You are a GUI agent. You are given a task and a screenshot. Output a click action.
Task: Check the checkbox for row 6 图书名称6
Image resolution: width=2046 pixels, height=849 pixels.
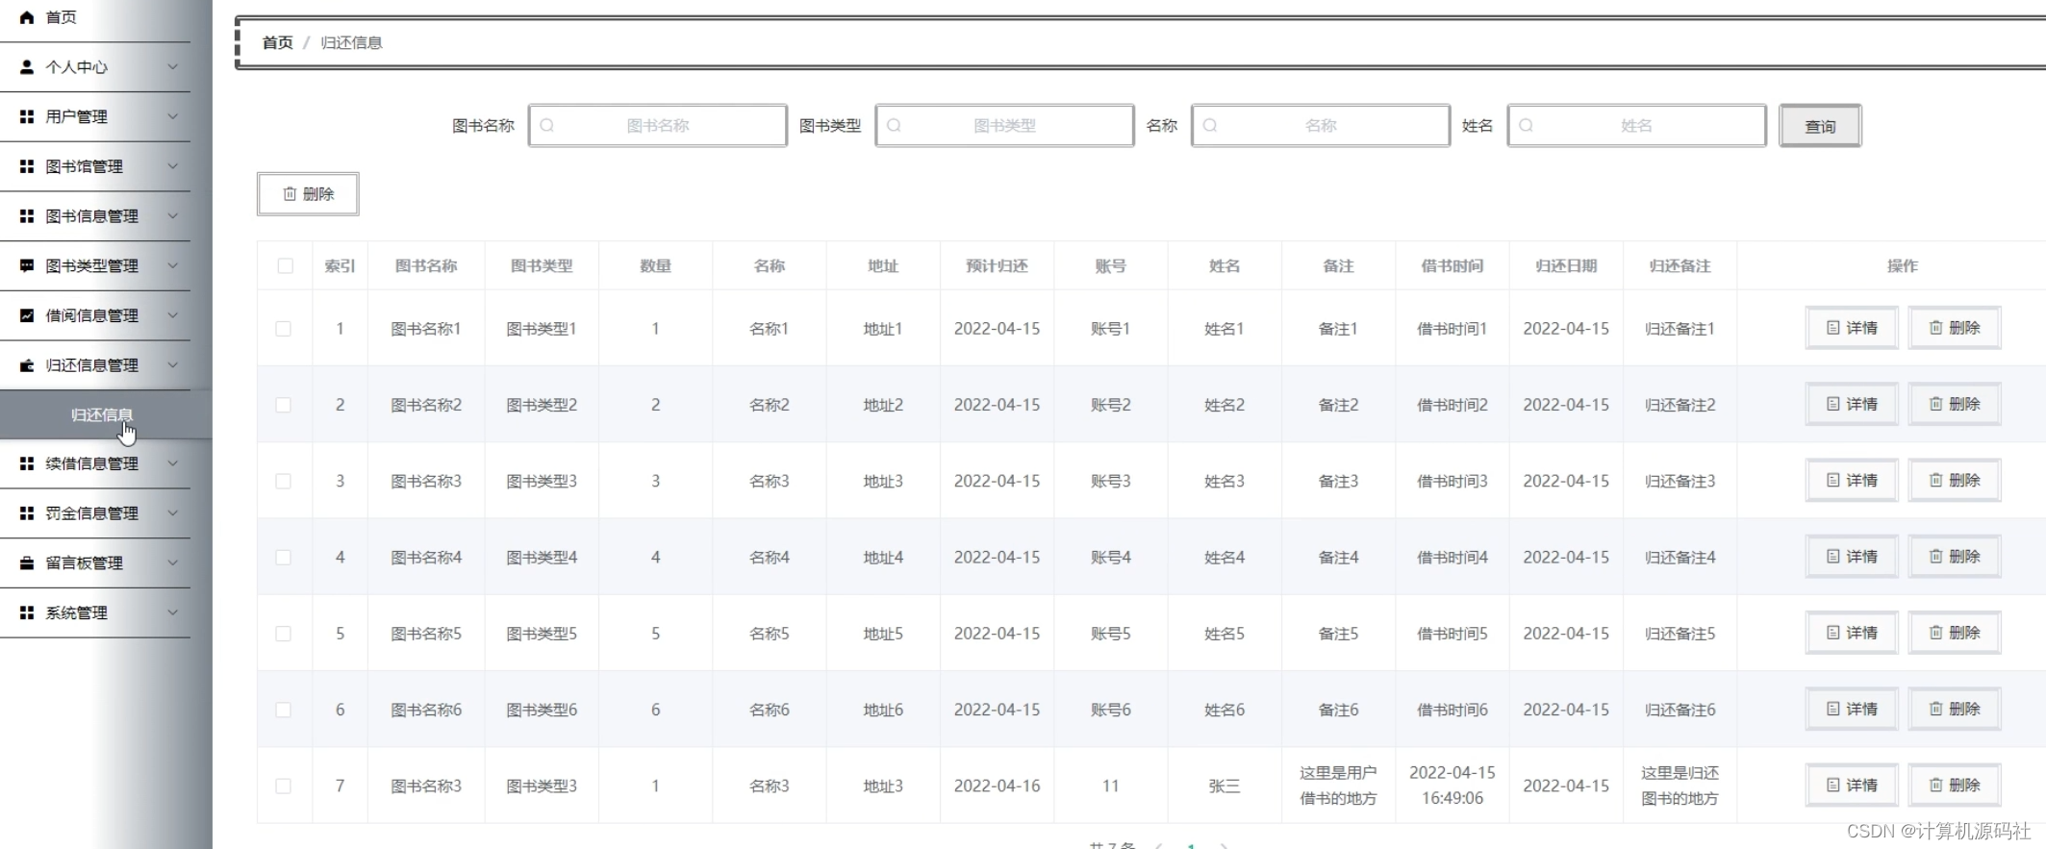[x=283, y=710]
